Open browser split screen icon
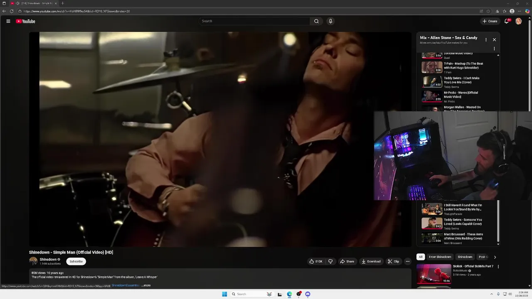Image resolution: width=532 pixels, height=299 pixels. (481, 11)
